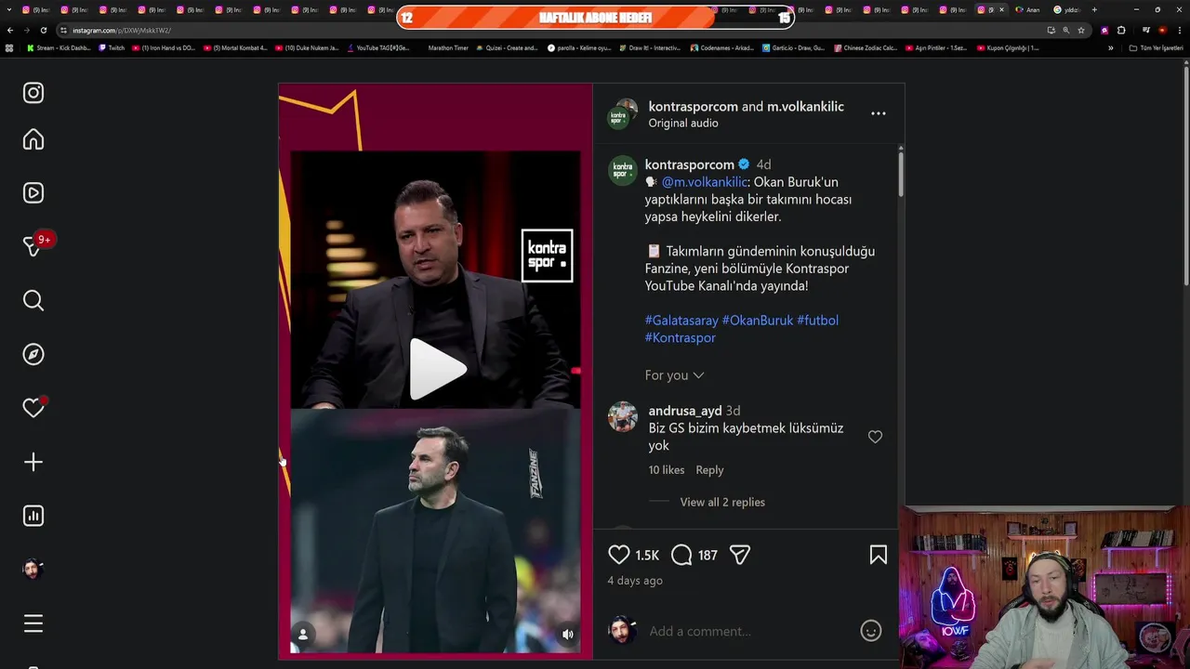The image size is (1190, 669).
Task: Like the post with 1.5K likes
Action: (x=619, y=555)
